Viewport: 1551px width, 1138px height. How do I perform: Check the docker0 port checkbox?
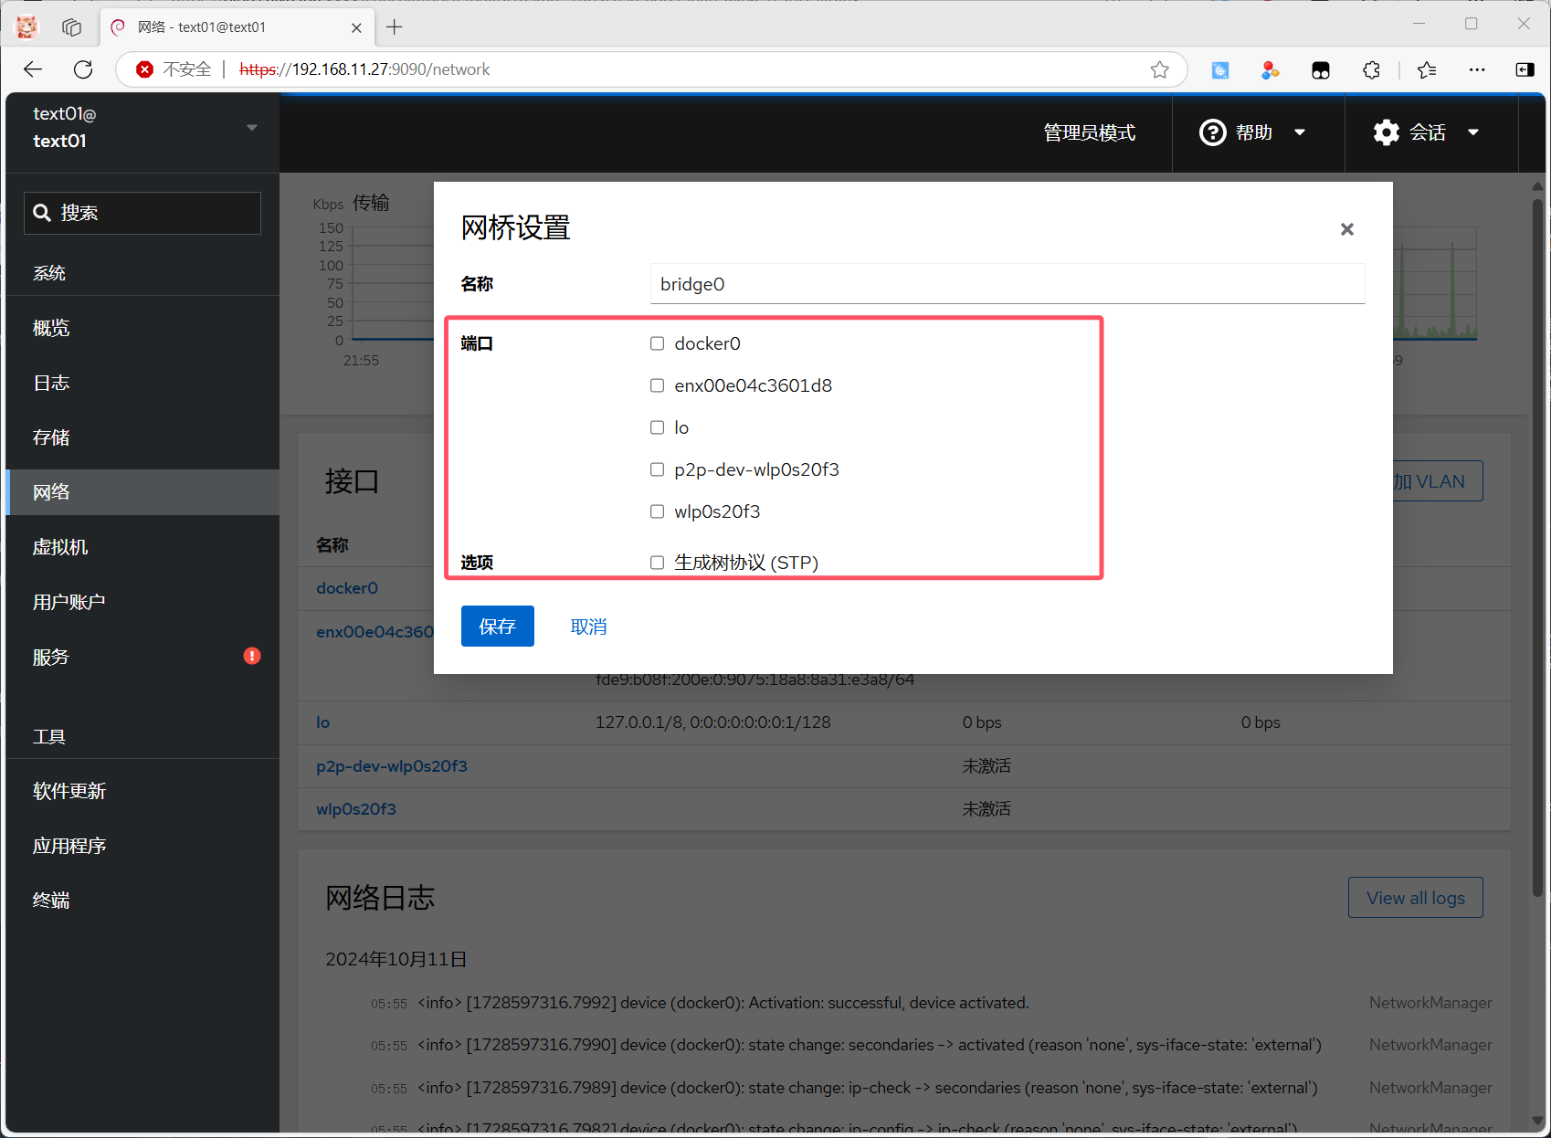coord(657,343)
